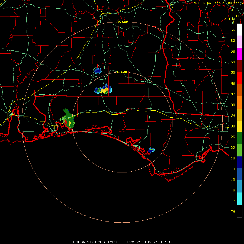The image size is (244, 244).
Task: Click the magenta legend swatch
Action: point(239,54)
